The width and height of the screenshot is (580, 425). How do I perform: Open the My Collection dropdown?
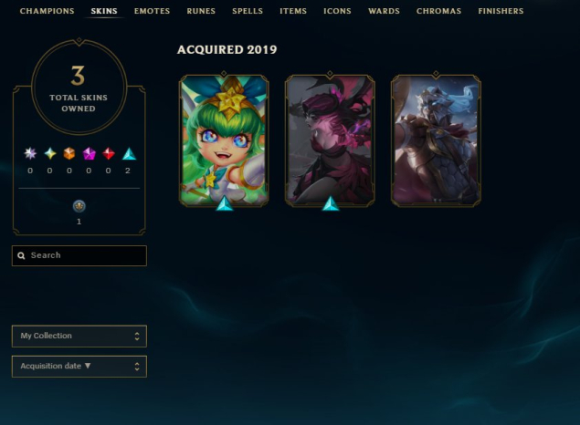click(79, 336)
